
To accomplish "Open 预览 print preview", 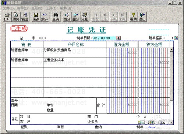I will point(16,17).
